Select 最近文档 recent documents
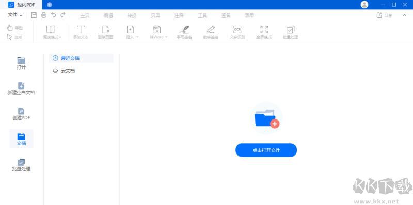413x205 pixels. coord(81,58)
